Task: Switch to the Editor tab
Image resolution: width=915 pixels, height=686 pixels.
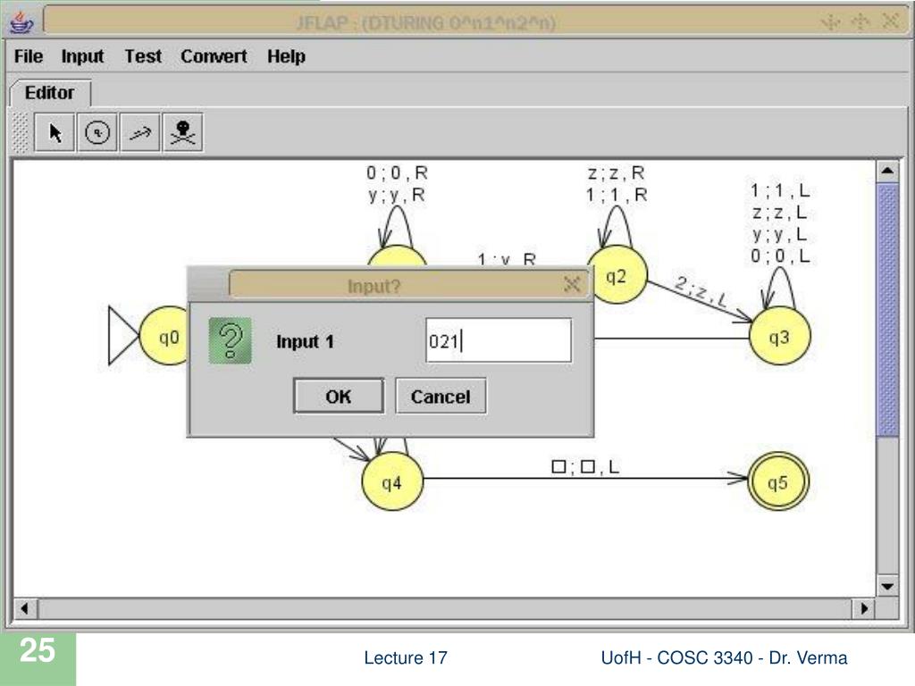Action: point(50,93)
